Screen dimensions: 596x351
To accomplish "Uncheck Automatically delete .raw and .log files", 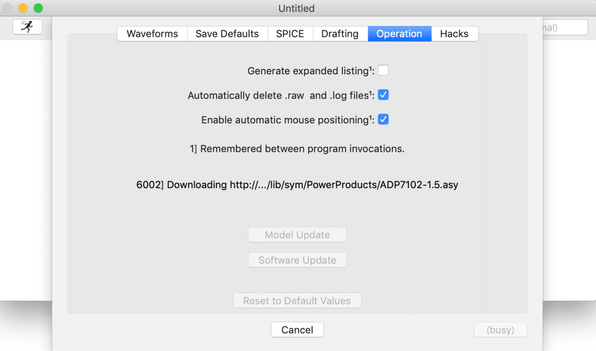I will click(383, 95).
